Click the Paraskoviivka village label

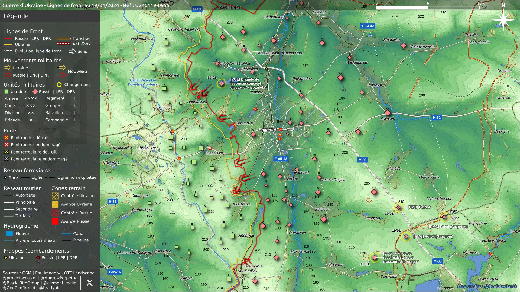pyautogui.click(x=267, y=53)
